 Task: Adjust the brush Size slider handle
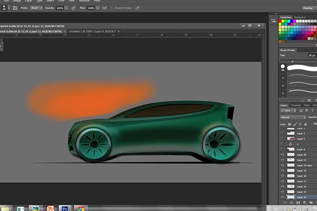coord(293,61)
